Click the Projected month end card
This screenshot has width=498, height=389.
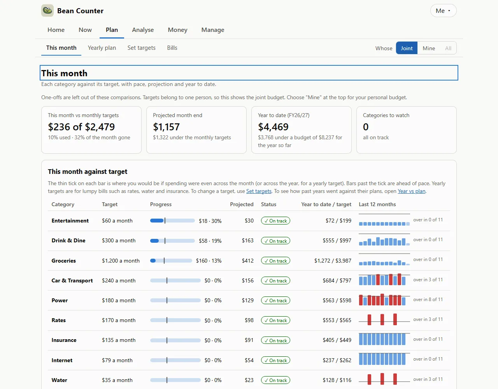pyautogui.click(x=196, y=130)
